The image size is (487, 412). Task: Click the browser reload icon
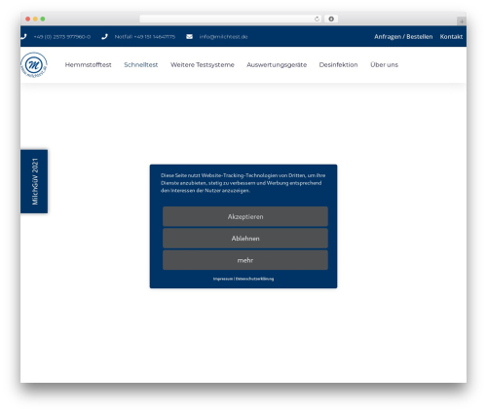click(x=317, y=19)
